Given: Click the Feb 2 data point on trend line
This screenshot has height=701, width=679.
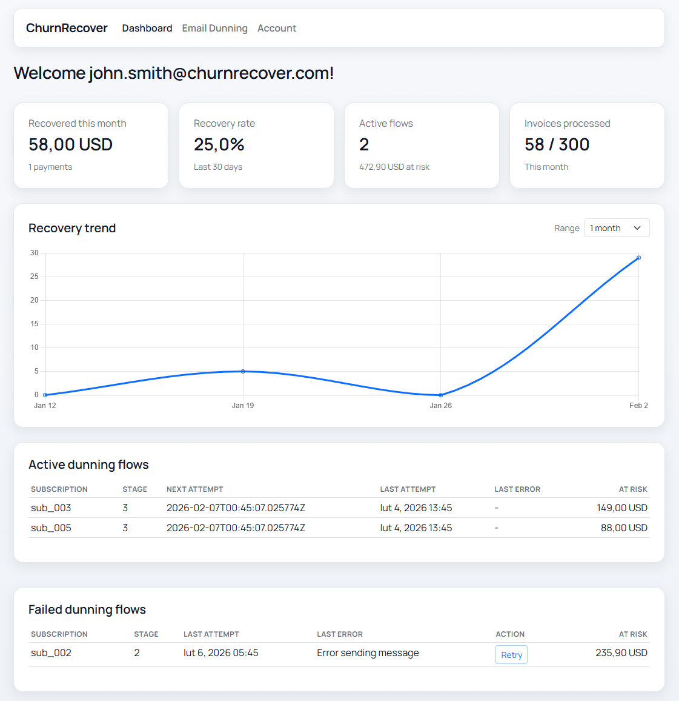Looking at the screenshot, I should pyautogui.click(x=638, y=258).
